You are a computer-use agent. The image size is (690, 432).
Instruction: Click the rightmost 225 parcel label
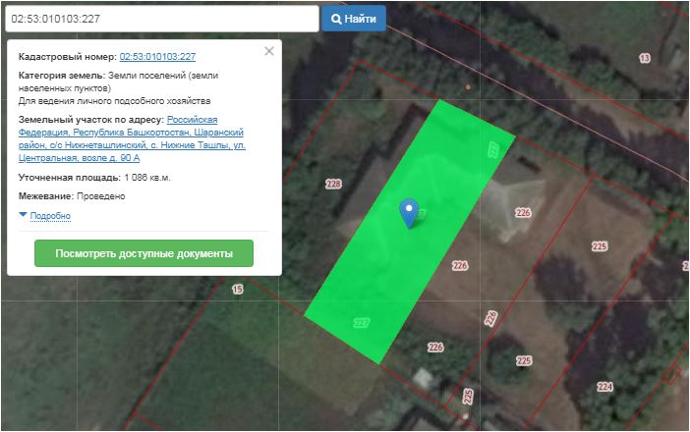click(599, 246)
